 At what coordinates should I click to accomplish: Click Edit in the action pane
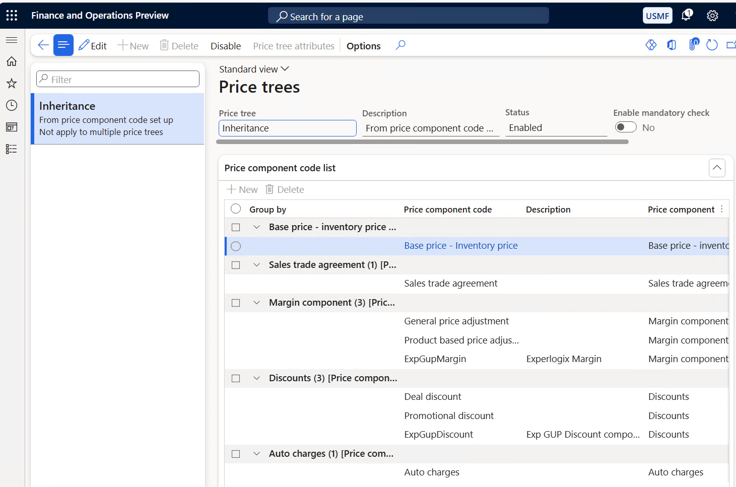(x=93, y=46)
